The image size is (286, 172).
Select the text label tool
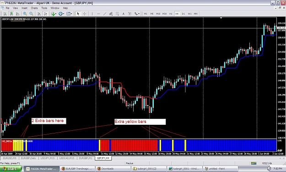click(x=130, y=14)
